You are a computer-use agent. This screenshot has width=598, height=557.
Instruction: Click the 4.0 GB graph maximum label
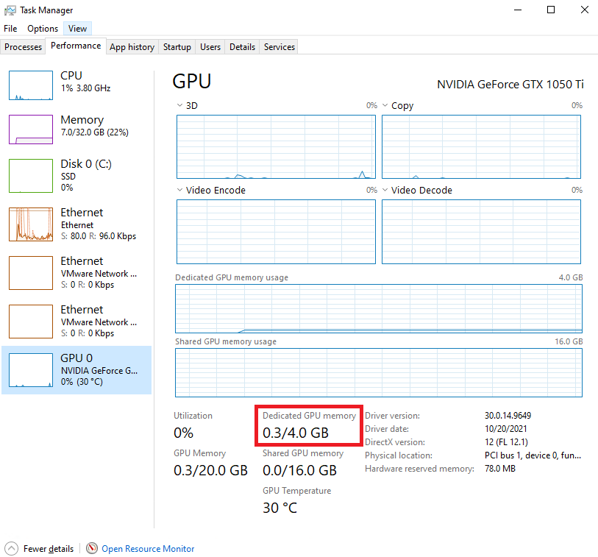pyautogui.click(x=571, y=277)
